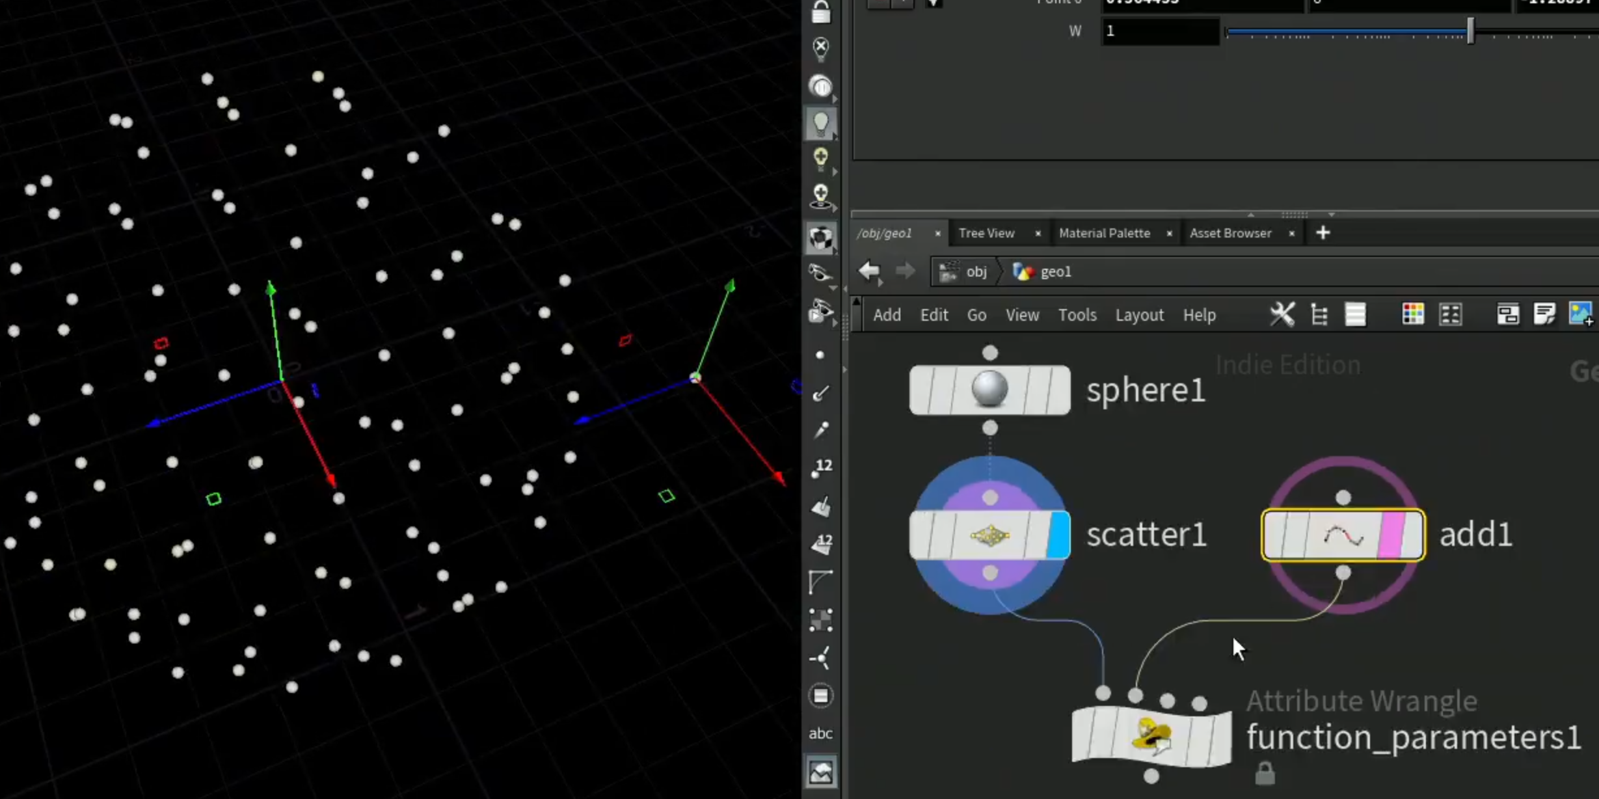Open the wrench and screwdriver tools icon
Screen dimensions: 1599x799
[1282, 315]
